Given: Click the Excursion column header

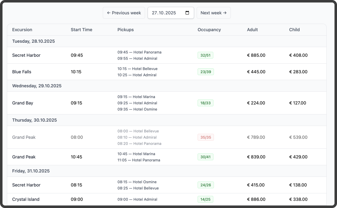Looking at the screenshot, I should 22,30.
